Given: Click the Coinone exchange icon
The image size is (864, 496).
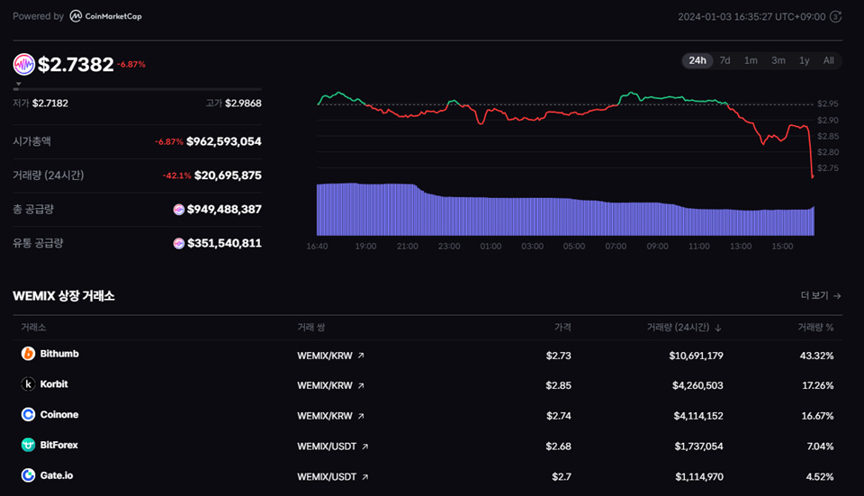Looking at the screenshot, I should click(28, 415).
